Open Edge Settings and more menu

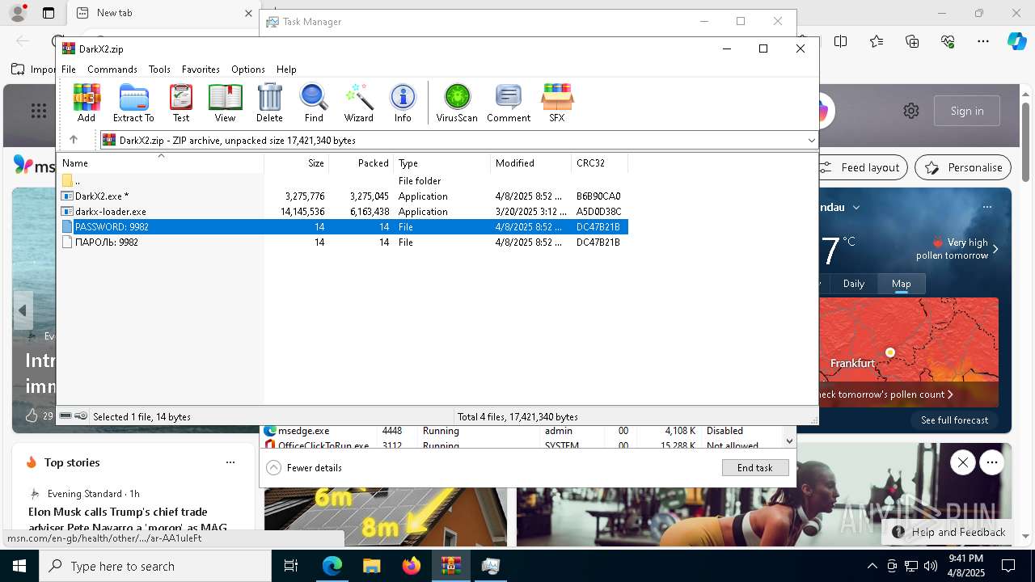tap(983, 41)
